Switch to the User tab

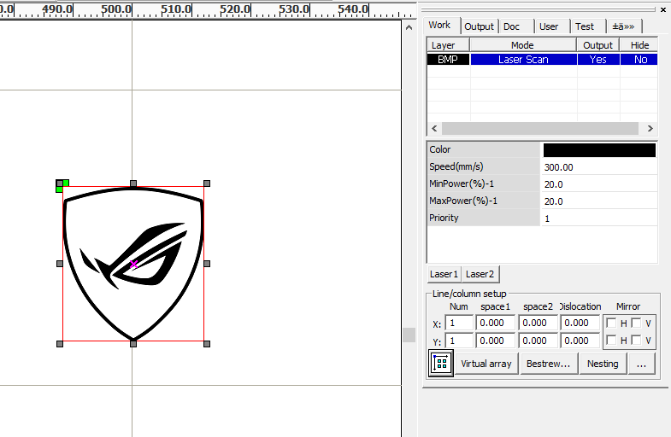pyautogui.click(x=549, y=26)
